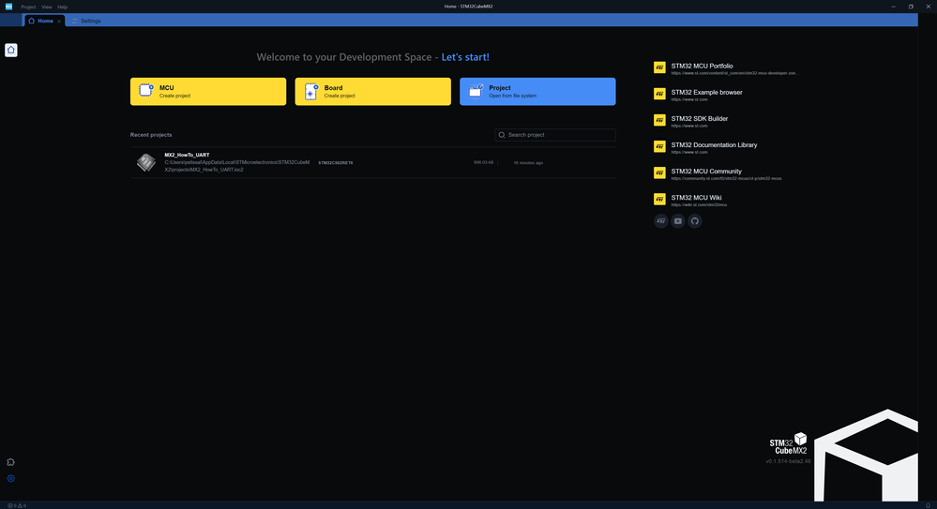Switch to the Home tab

[x=45, y=21]
